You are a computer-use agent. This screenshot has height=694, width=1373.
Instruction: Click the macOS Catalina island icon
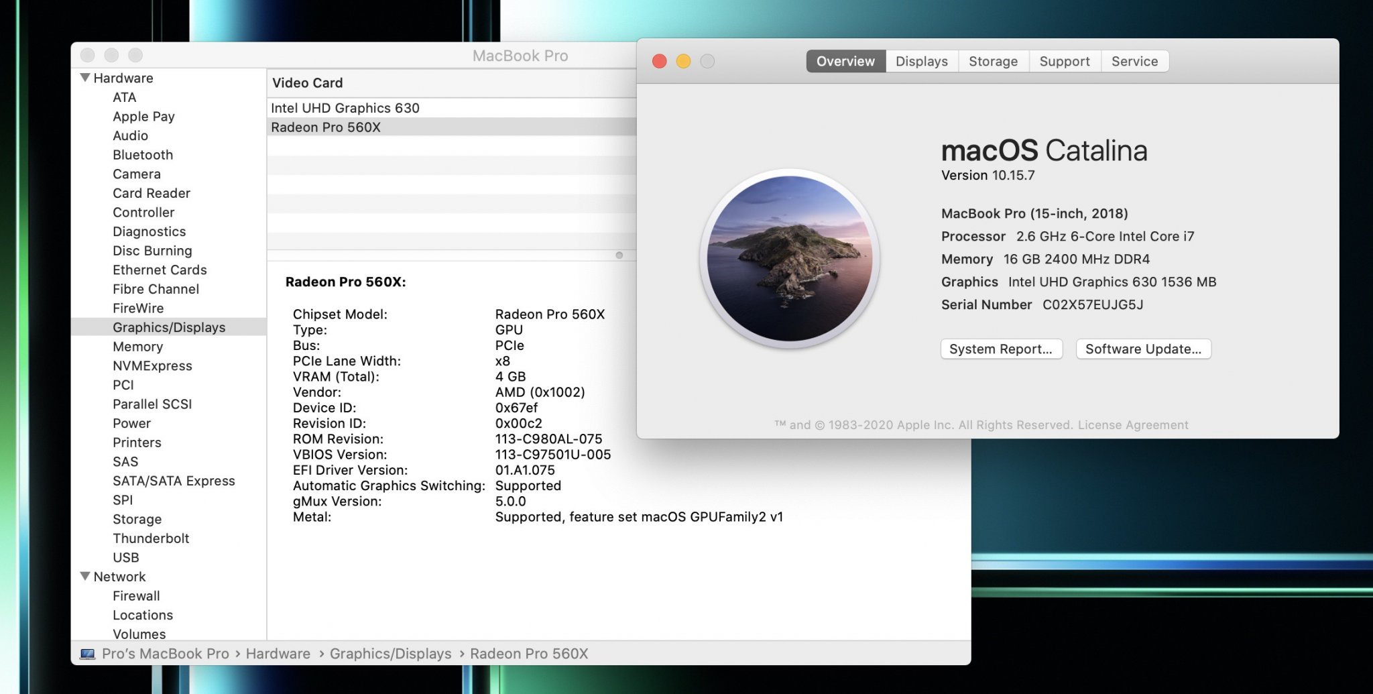tap(790, 259)
